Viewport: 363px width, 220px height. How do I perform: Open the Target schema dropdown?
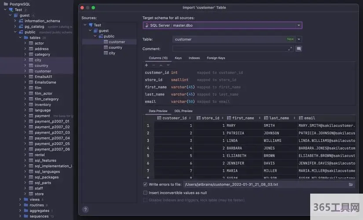tap(299, 26)
